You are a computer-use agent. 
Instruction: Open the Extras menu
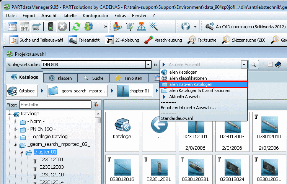click(120, 16)
